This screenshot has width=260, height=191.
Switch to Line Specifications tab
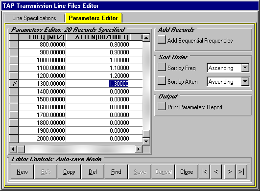click(x=34, y=18)
